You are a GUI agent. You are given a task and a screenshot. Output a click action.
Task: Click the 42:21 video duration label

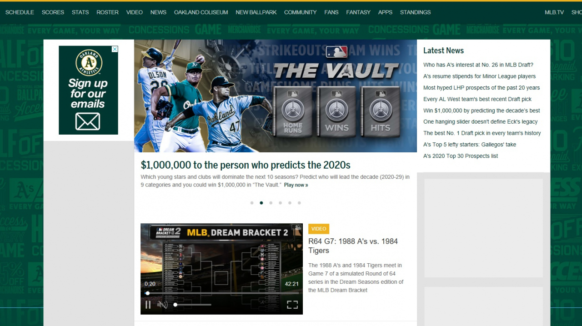(291, 284)
